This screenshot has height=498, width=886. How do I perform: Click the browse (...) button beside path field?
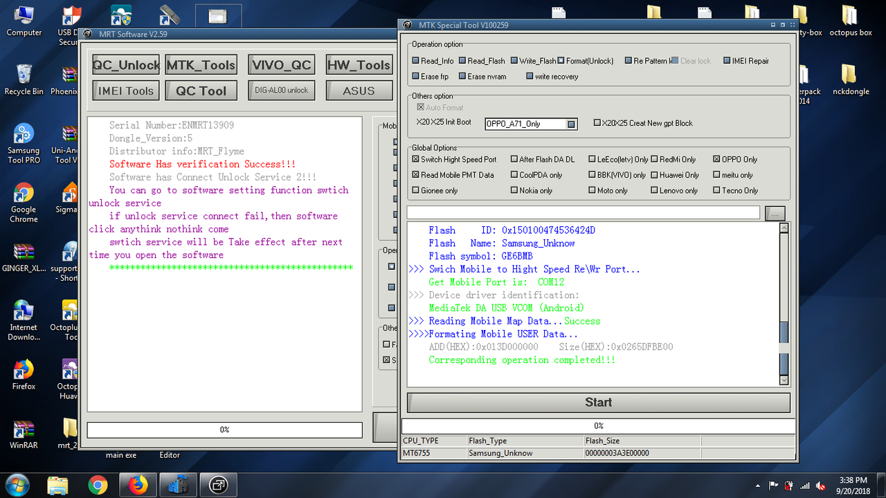pyautogui.click(x=775, y=213)
